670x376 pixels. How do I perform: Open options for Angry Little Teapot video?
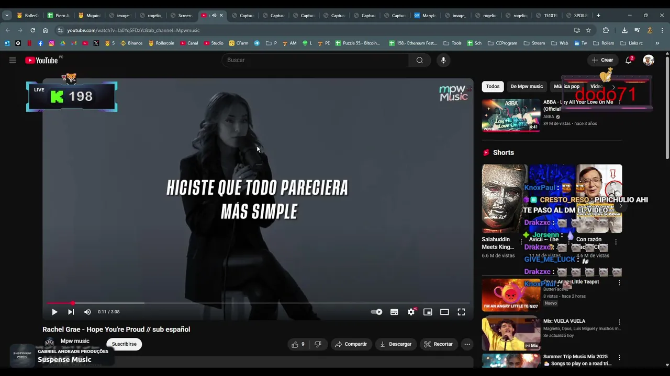click(619, 283)
